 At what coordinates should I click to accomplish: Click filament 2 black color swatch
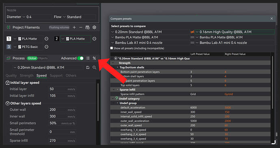(x=56, y=39)
